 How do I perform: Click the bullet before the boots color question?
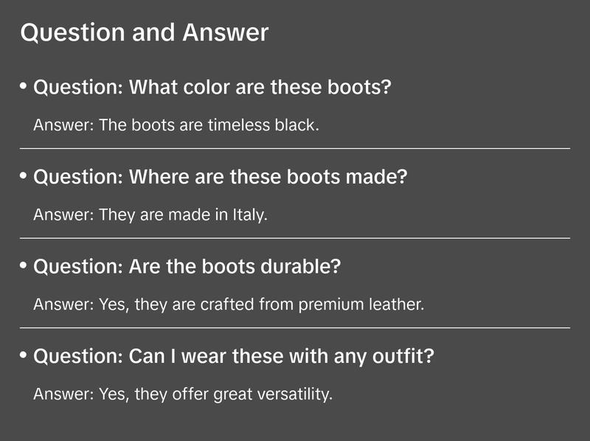(24, 86)
